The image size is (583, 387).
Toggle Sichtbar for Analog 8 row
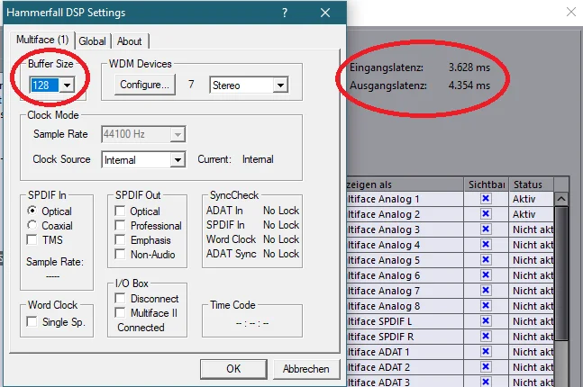tap(486, 305)
